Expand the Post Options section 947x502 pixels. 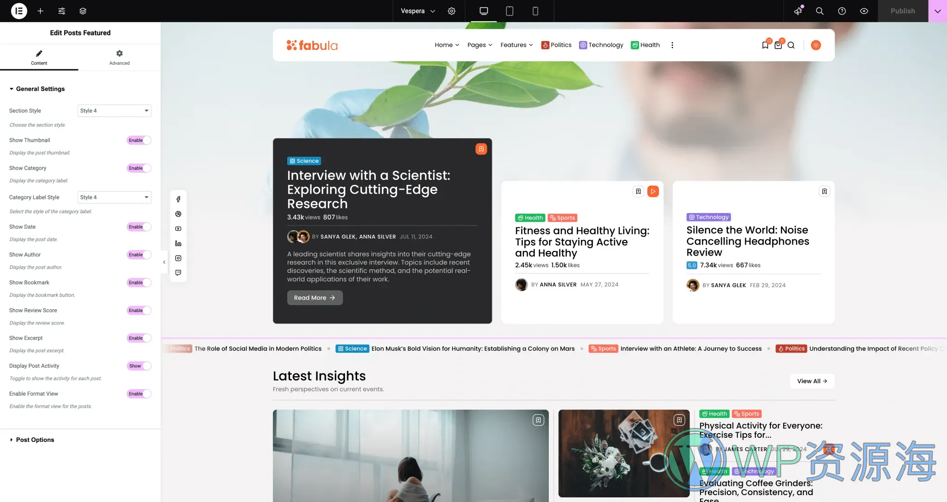coord(35,440)
